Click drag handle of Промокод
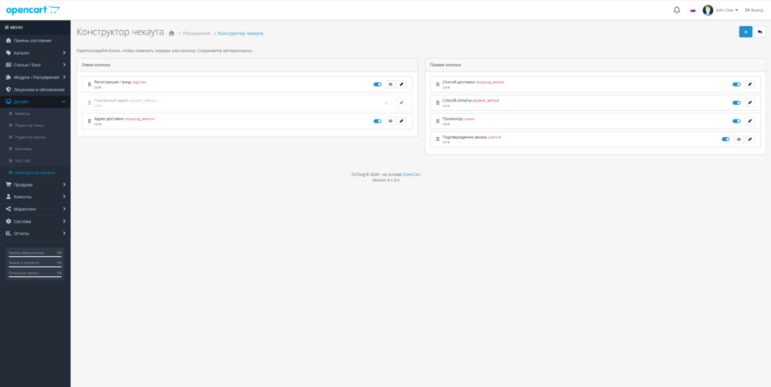This screenshot has height=387, width=771. pos(438,121)
